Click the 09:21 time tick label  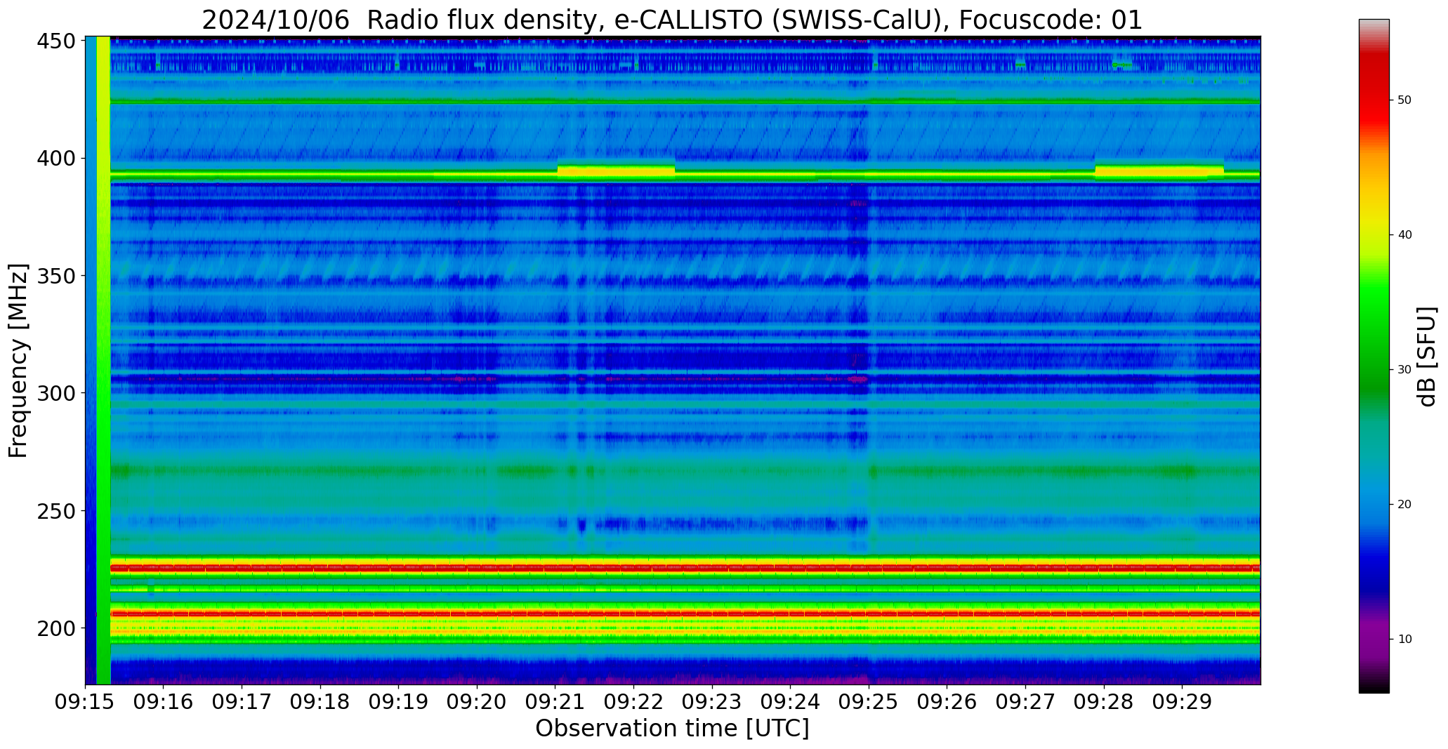click(555, 702)
